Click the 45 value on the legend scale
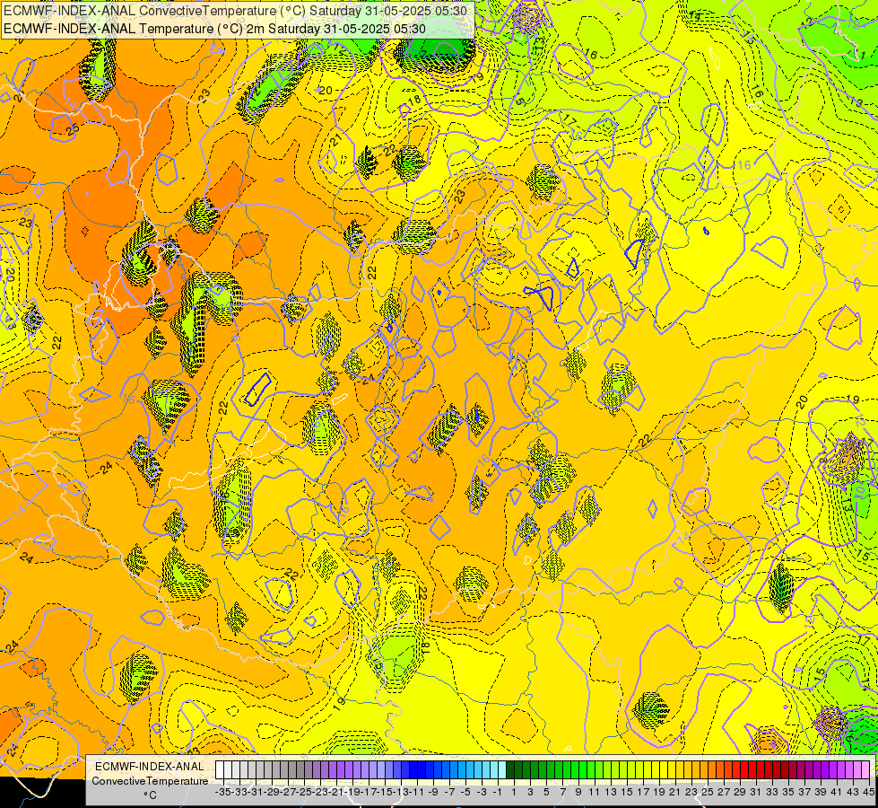878x808 pixels. (868, 792)
